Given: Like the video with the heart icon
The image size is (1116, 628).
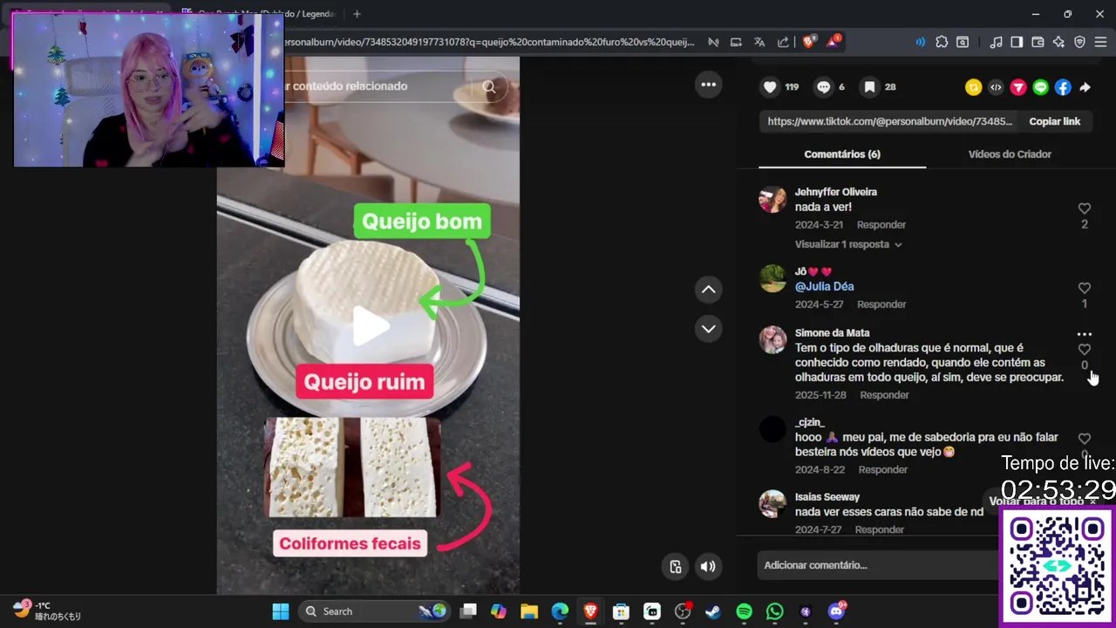Looking at the screenshot, I should pos(770,87).
